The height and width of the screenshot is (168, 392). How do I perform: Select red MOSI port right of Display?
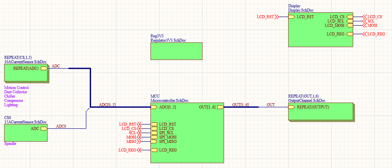coord(369,25)
